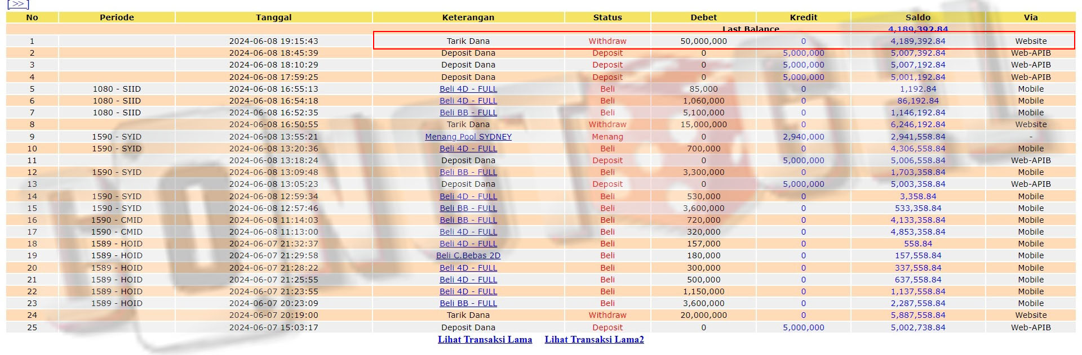Open Beli BB - FULL in row 7

[x=468, y=113]
